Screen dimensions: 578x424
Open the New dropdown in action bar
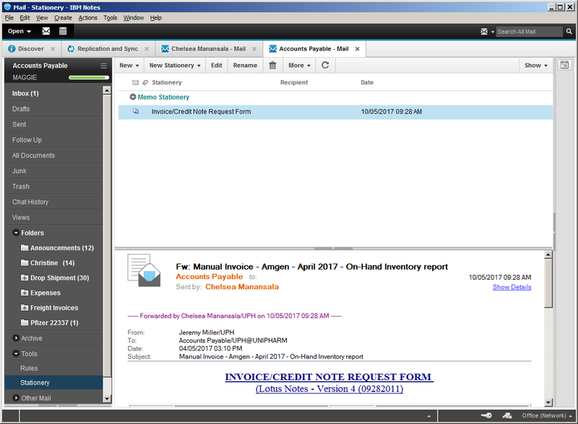pyautogui.click(x=129, y=65)
